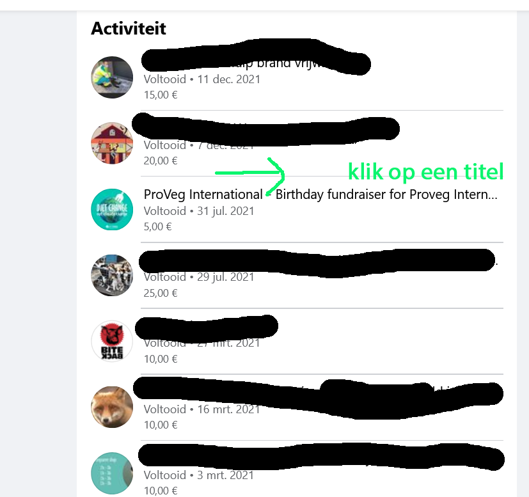Click the Bite Back logo avatar

112,341
